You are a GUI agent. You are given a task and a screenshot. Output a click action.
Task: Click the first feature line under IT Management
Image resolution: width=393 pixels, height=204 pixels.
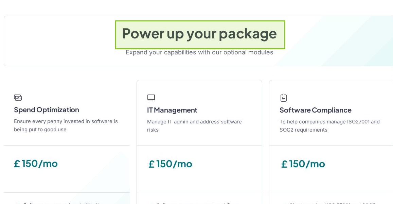tap(196, 203)
